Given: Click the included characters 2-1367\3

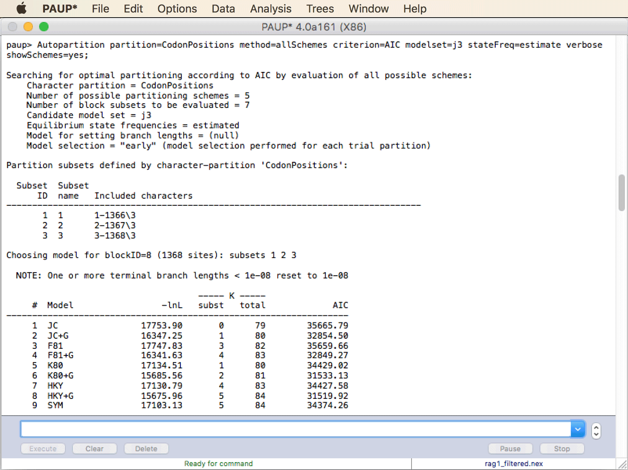Looking at the screenshot, I should 115,225.
